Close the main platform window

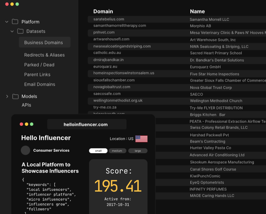pyautogui.click(x=7, y=4)
